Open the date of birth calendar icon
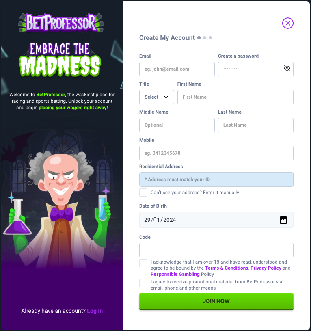311x331 pixels. tap(283, 220)
